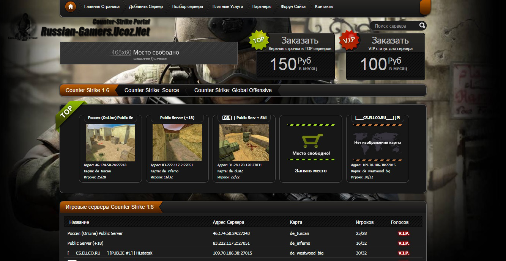Click Адрес Сервера column header
The width and height of the screenshot is (506, 261).
pyautogui.click(x=229, y=222)
